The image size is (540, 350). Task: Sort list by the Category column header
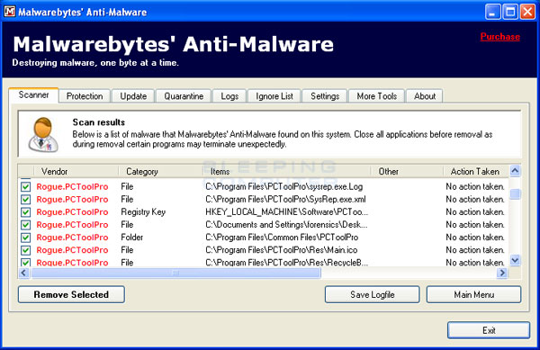[x=160, y=171]
